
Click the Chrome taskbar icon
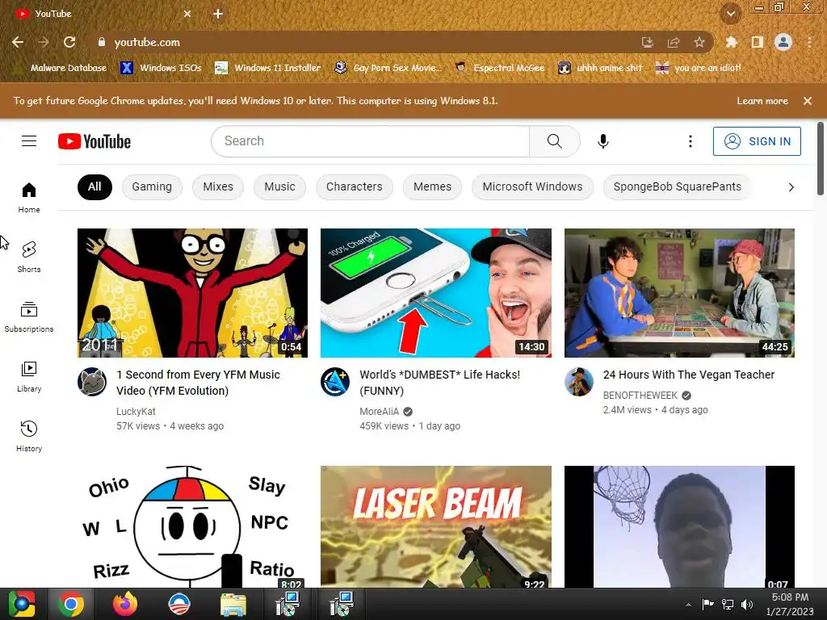[x=71, y=604]
